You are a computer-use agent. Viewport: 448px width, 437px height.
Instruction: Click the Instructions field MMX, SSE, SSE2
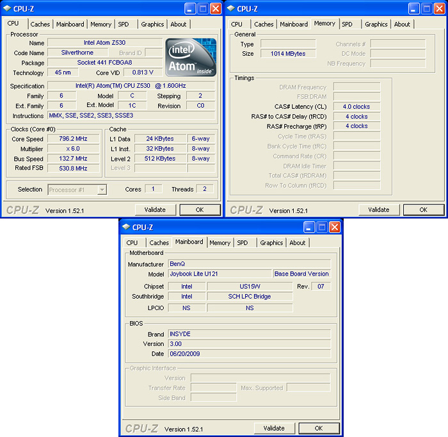pos(131,115)
